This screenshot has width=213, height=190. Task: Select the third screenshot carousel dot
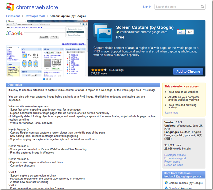pos(50,79)
